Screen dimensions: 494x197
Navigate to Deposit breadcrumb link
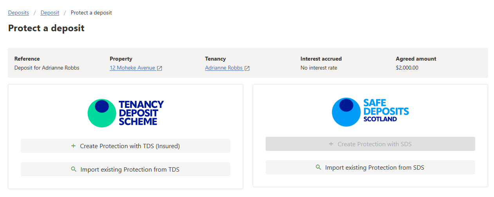(x=50, y=13)
